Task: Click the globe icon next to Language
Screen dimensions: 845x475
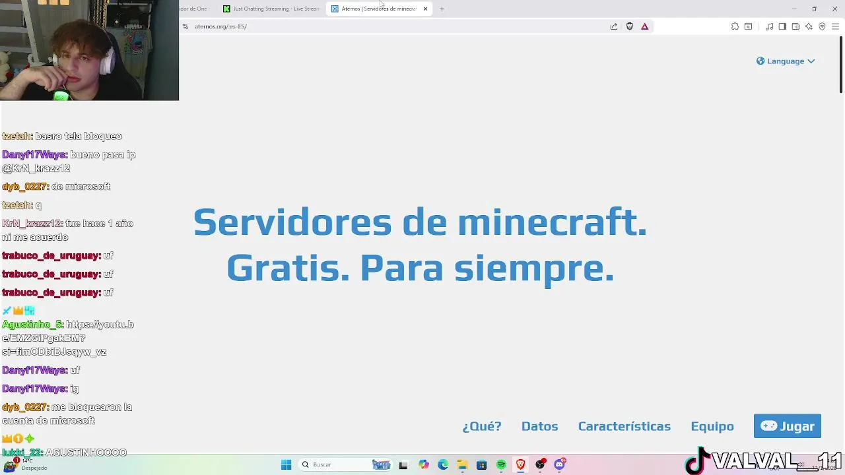Action: [x=760, y=61]
